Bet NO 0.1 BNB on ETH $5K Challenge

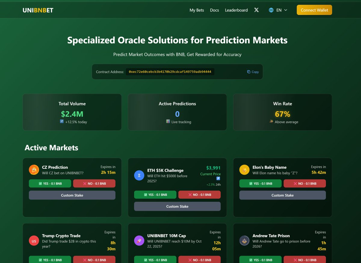tap(199, 195)
